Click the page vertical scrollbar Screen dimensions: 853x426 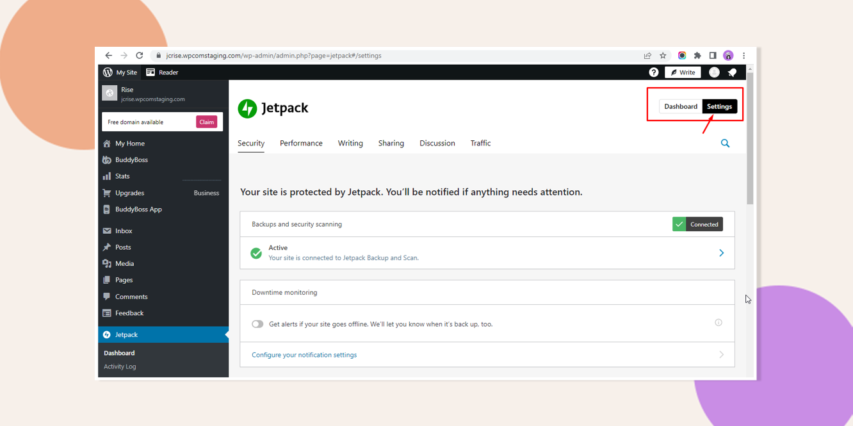(750, 138)
